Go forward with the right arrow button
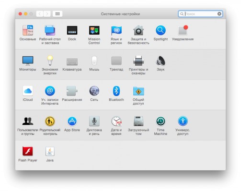The width and height of the screenshot is (241, 192). (47, 14)
